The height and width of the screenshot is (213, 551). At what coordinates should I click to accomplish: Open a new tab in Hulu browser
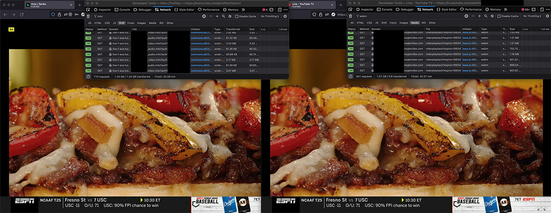79,5
